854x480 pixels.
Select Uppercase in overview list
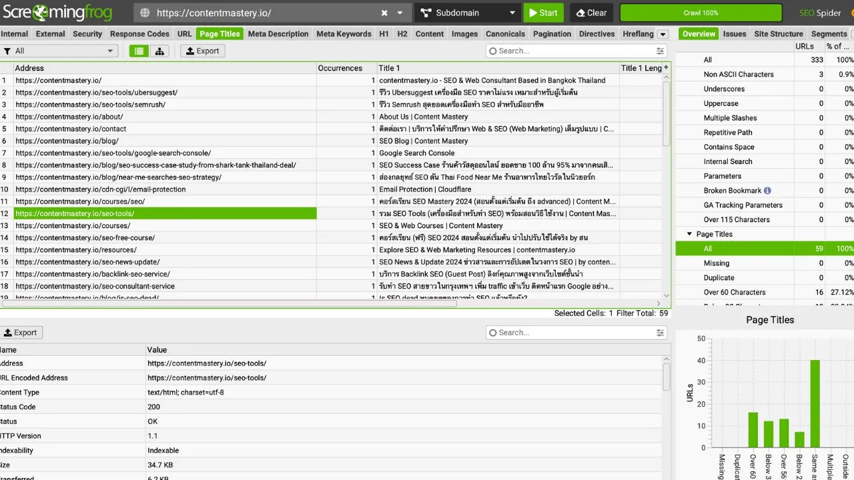coord(721,103)
